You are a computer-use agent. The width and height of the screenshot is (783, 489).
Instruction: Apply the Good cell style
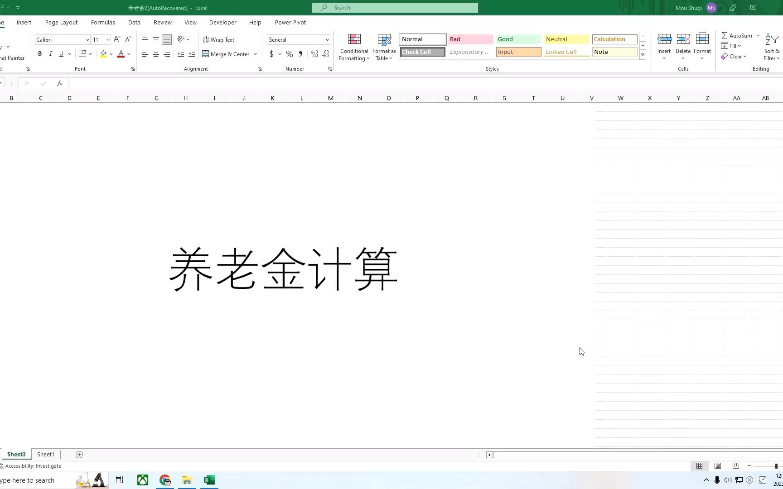(x=518, y=39)
